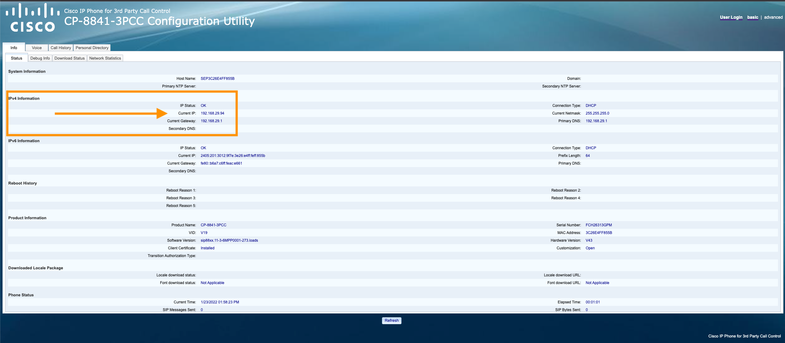
Task: Click the Reboot Reason 1 label
Action: pos(181,190)
